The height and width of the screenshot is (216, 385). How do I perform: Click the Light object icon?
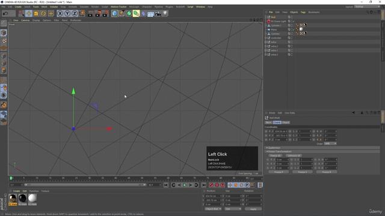click(x=165, y=13)
